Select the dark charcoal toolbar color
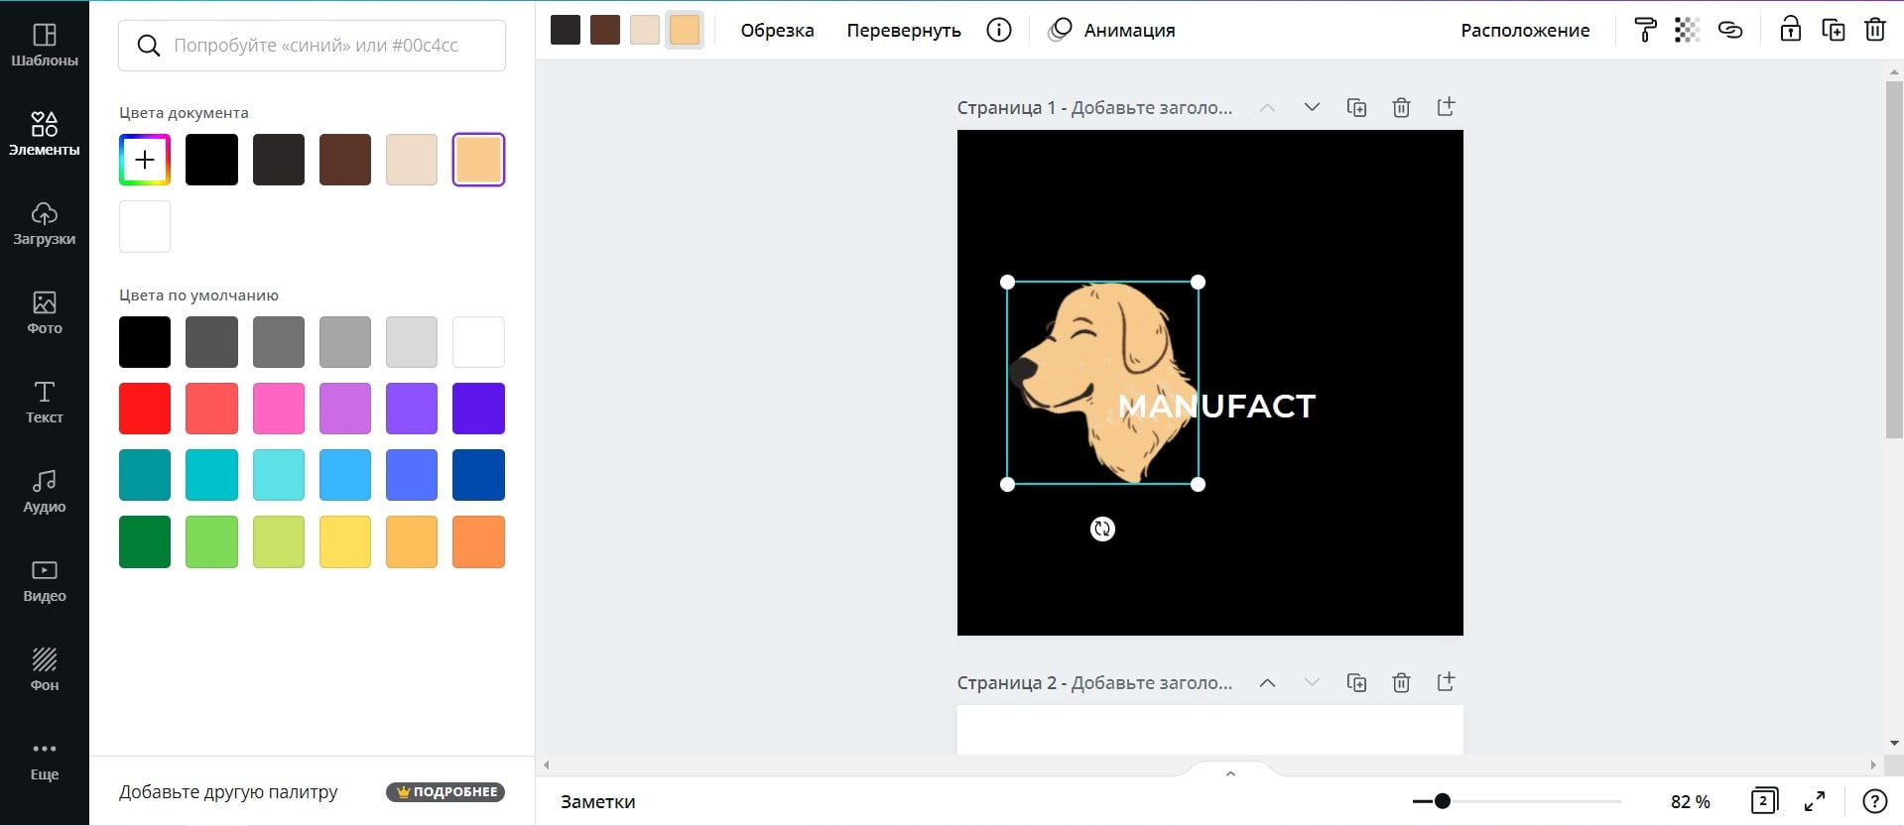 (566, 30)
